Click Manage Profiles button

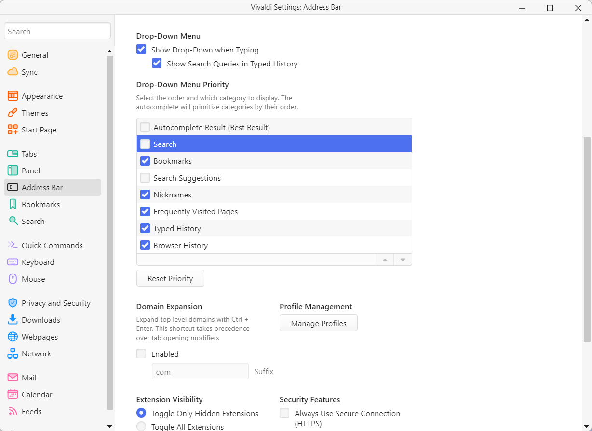(319, 323)
